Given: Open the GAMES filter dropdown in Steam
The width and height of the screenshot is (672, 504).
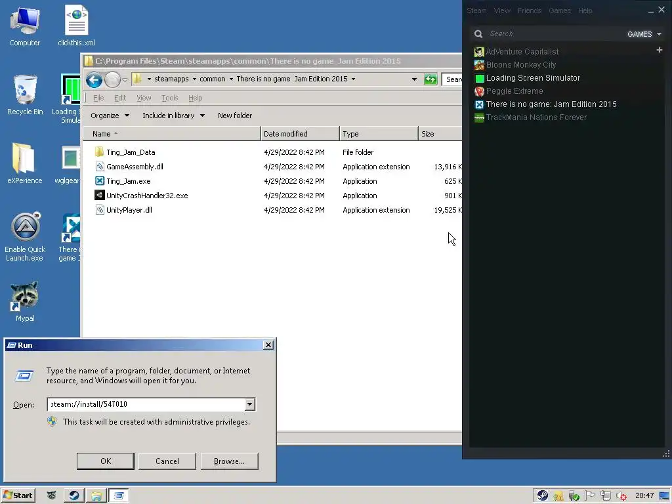Looking at the screenshot, I should point(644,34).
